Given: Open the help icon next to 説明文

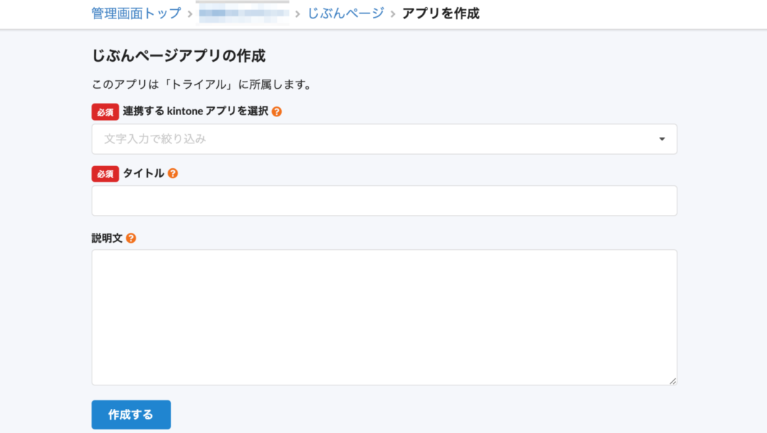Looking at the screenshot, I should click(131, 238).
